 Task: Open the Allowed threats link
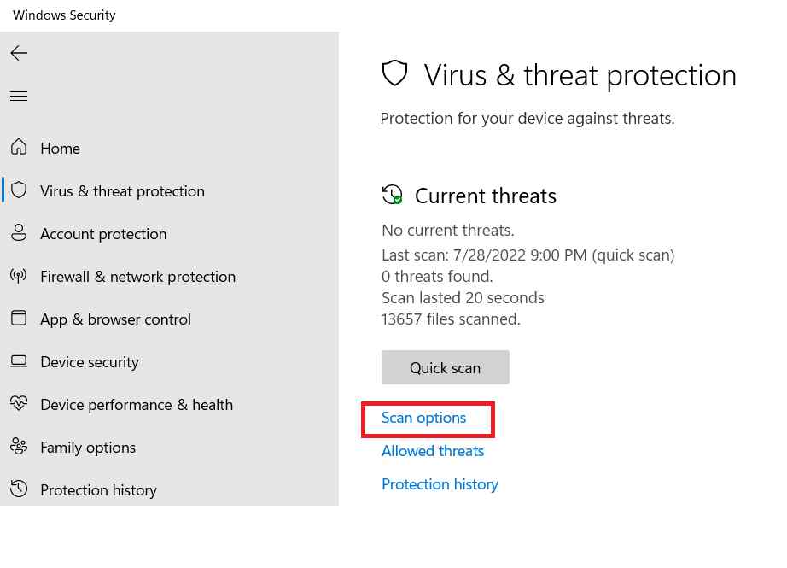(433, 451)
